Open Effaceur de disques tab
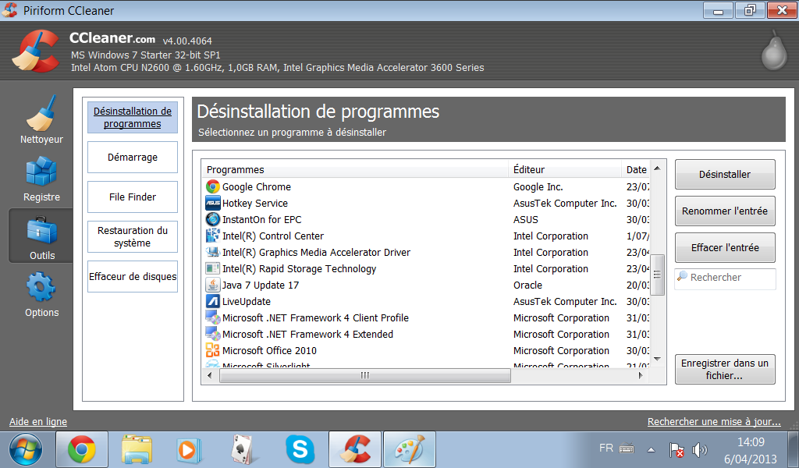This screenshot has width=799, height=468. [133, 277]
